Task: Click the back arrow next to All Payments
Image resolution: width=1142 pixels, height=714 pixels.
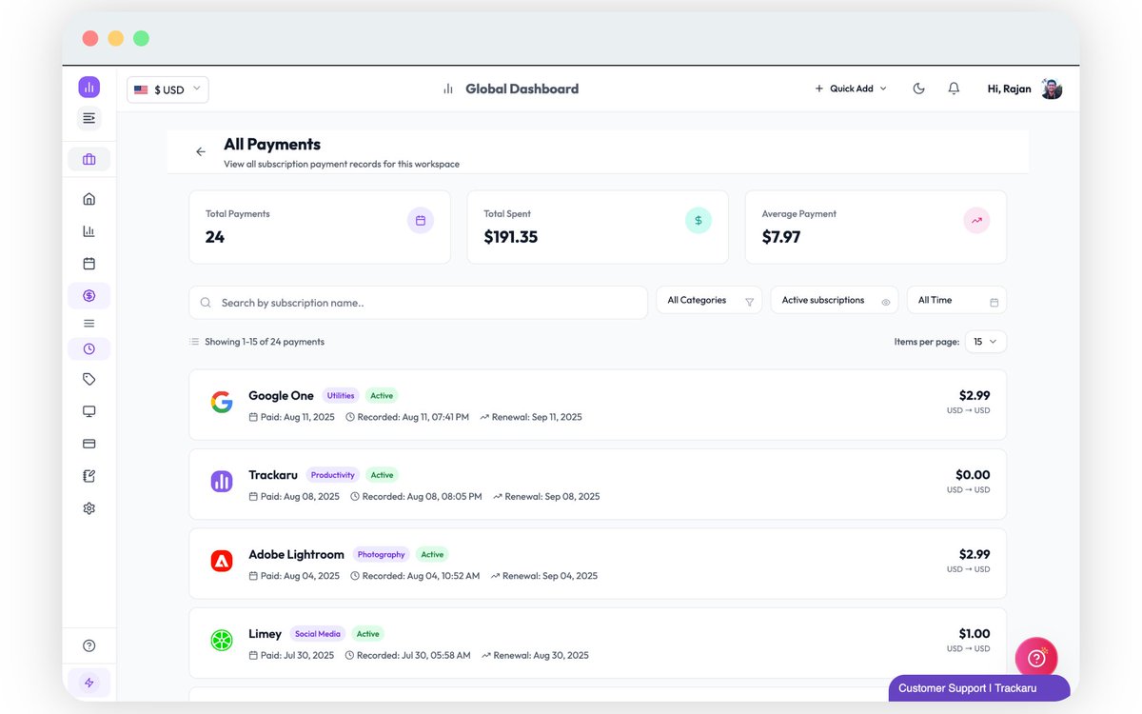Action: tap(200, 151)
